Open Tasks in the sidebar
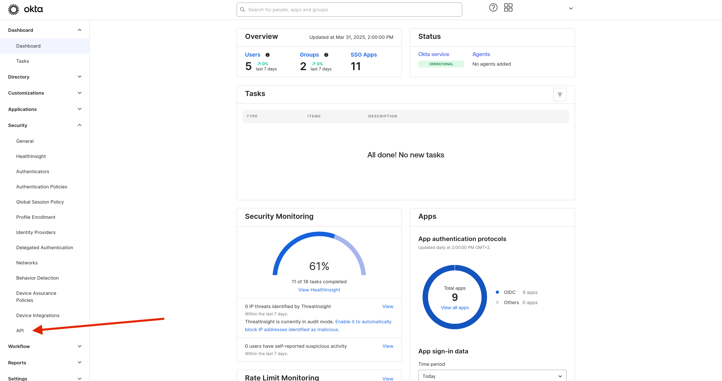 click(23, 61)
